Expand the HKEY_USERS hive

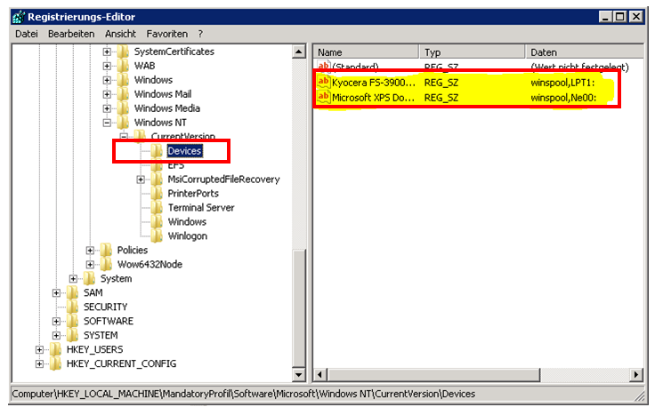click(40, 350)
